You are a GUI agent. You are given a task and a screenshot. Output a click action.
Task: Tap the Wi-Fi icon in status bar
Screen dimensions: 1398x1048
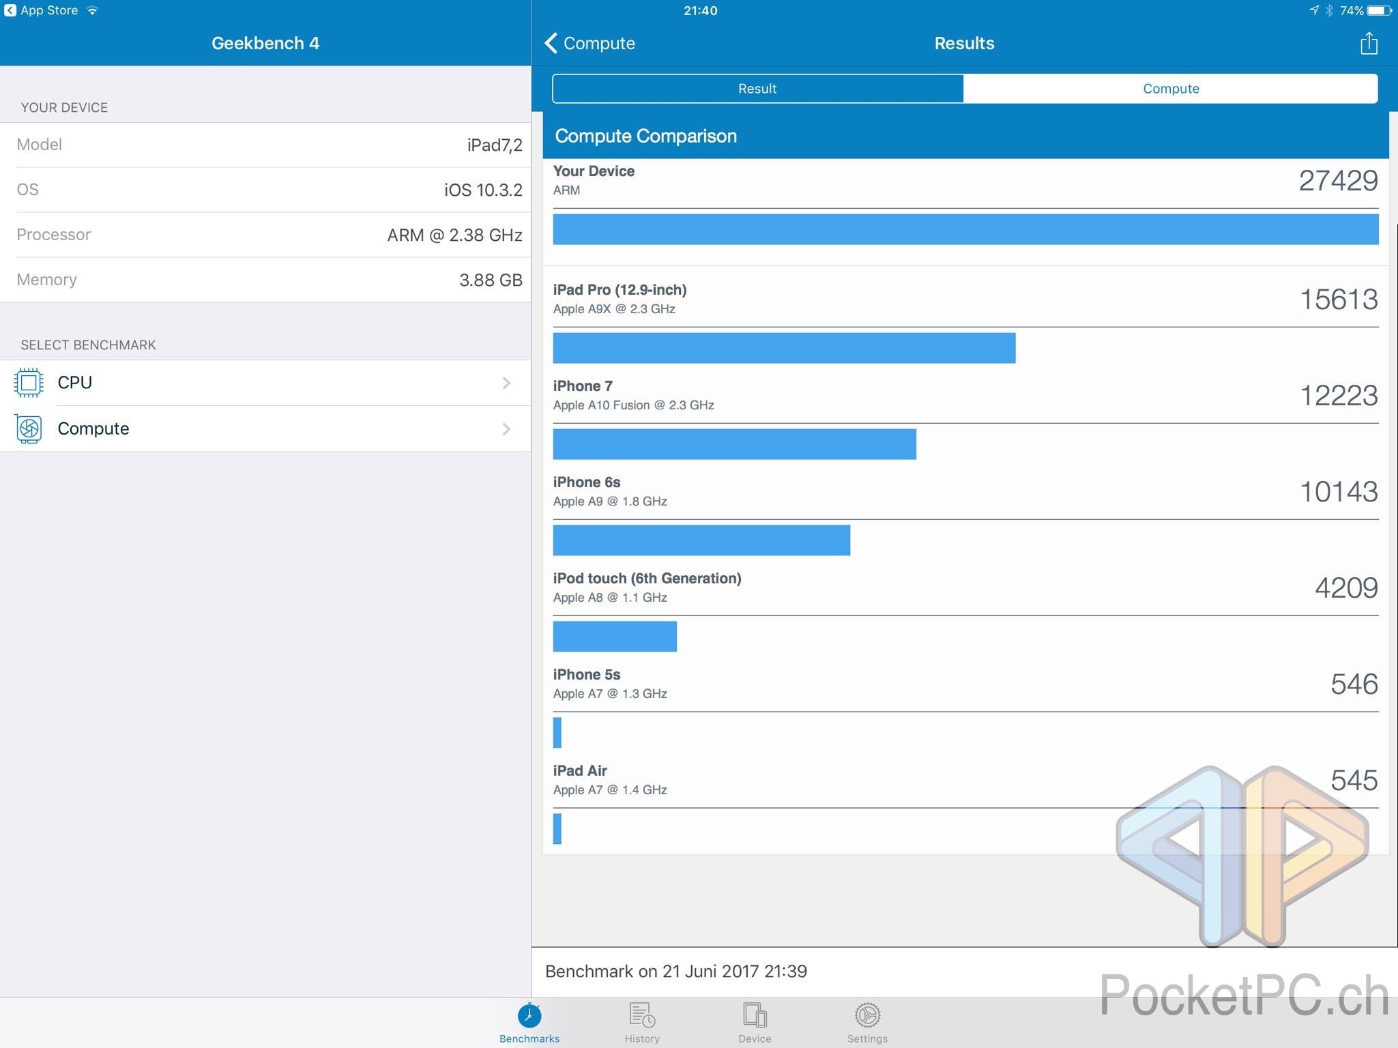click(93, 10)
